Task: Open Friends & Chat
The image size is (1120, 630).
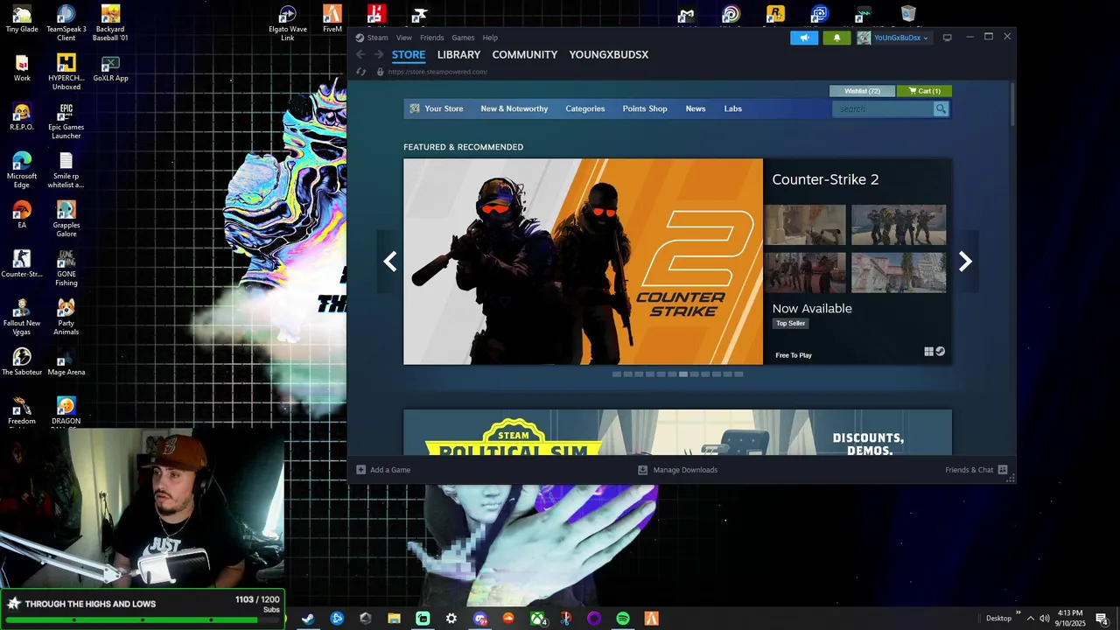Action: tap(969, 470)
